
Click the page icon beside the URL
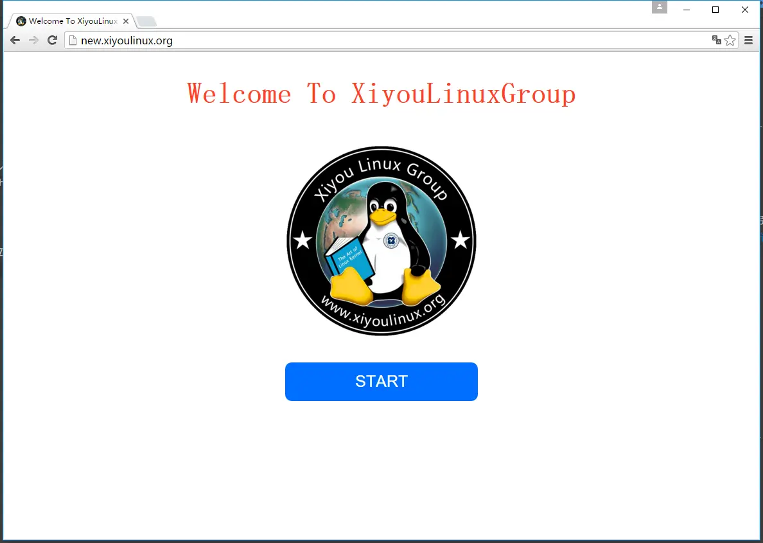click(73, 40)
